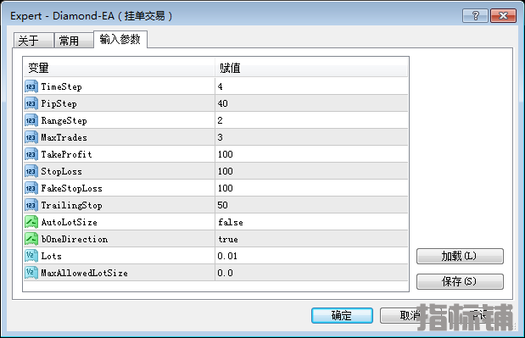Click the MaxTrades variable name
This screenshot has height=338, width=525.
tap(64, 137)
